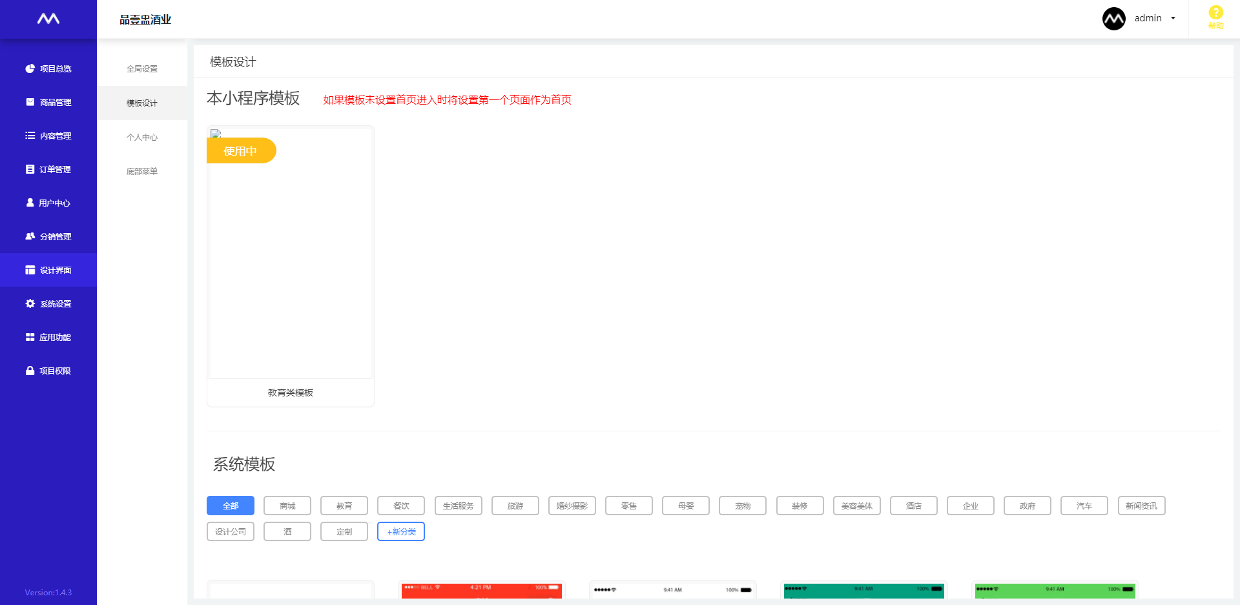
Task: Filter templates by 宠物 category
Action: click(743, 506)
